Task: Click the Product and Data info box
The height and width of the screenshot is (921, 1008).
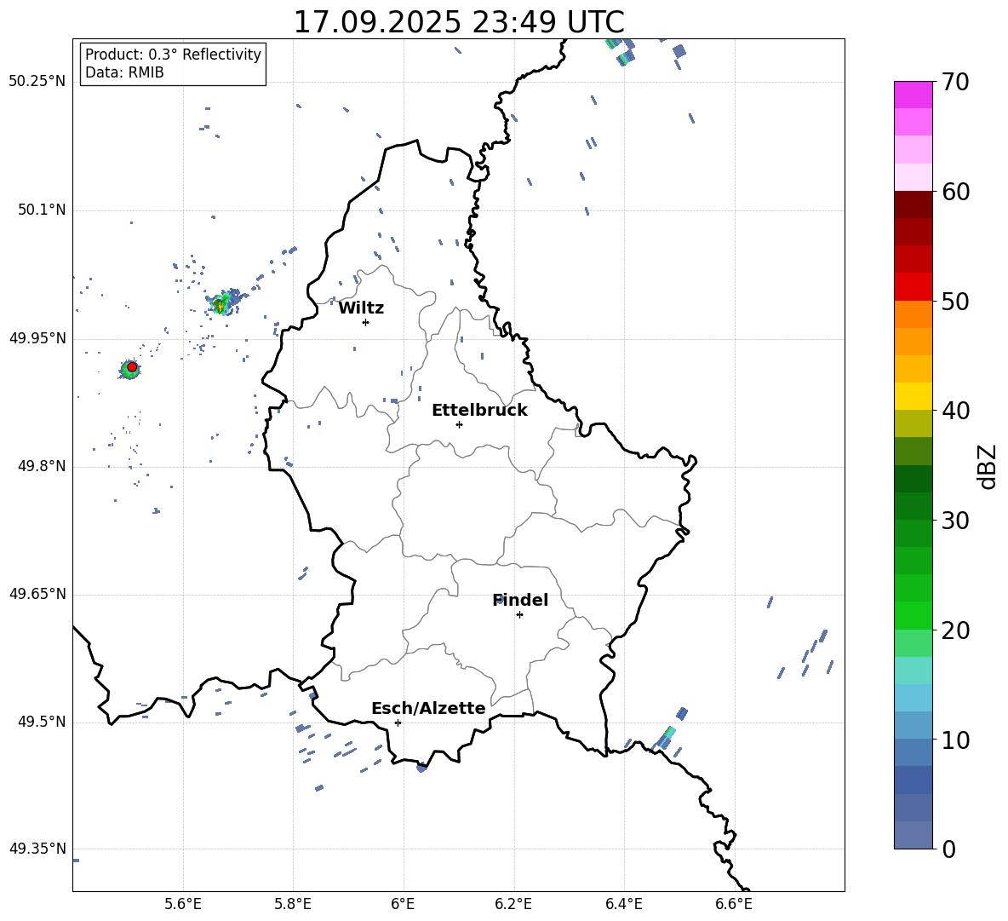Action: tap(173, 64)
